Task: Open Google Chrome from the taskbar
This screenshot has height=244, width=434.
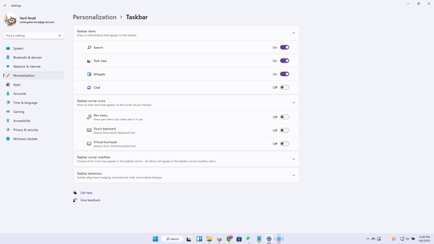Action: [229, 239]
